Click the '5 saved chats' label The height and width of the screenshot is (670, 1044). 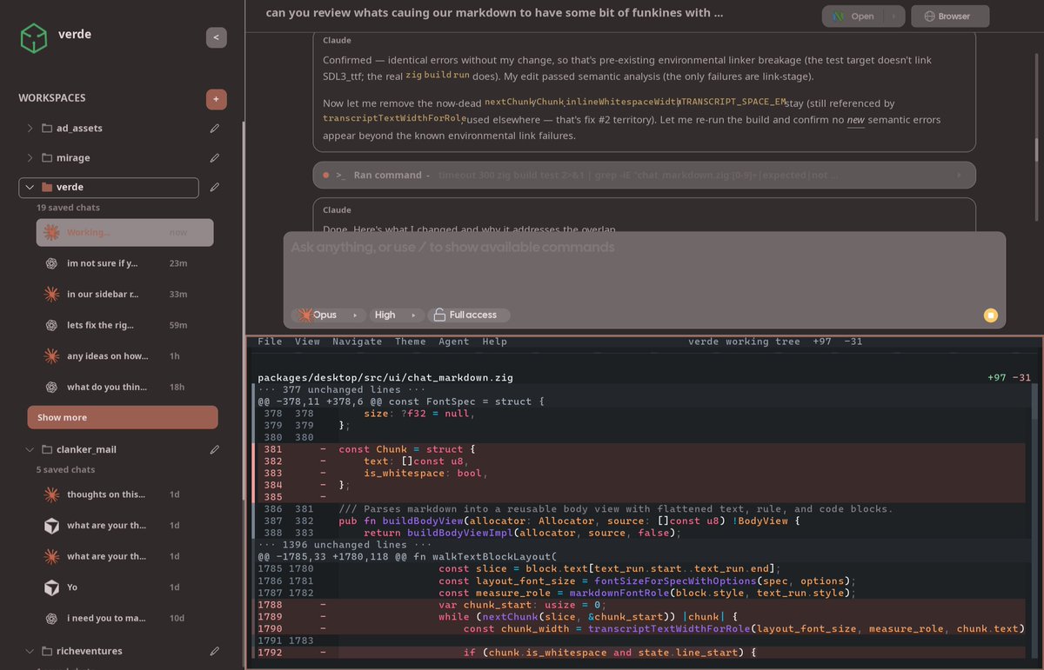tap(65, 469)
